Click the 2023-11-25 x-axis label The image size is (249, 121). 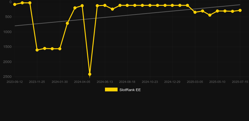click(x=37, y=82)
